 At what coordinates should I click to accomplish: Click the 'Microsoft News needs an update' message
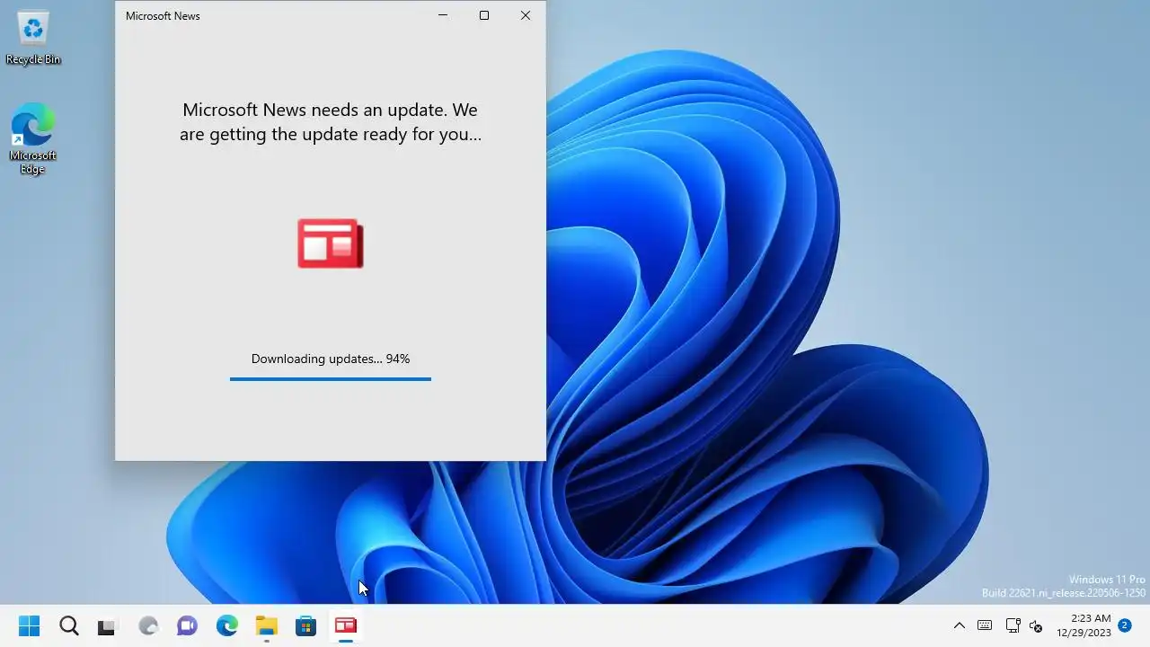331,122
